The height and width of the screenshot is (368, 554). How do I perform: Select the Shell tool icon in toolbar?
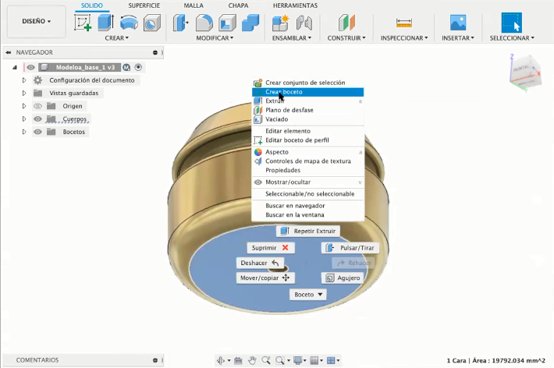tap(227, 23)
